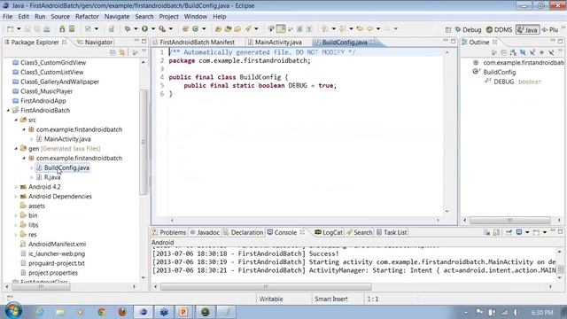Image resolution: width=567 pixels, height=319 pixels.
Task: Maximize the Outline view
Action: click(561, 41)
